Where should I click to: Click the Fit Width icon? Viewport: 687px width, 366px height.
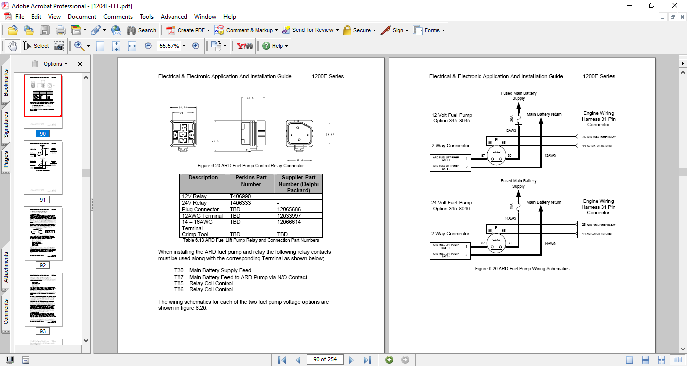[132, 45]
